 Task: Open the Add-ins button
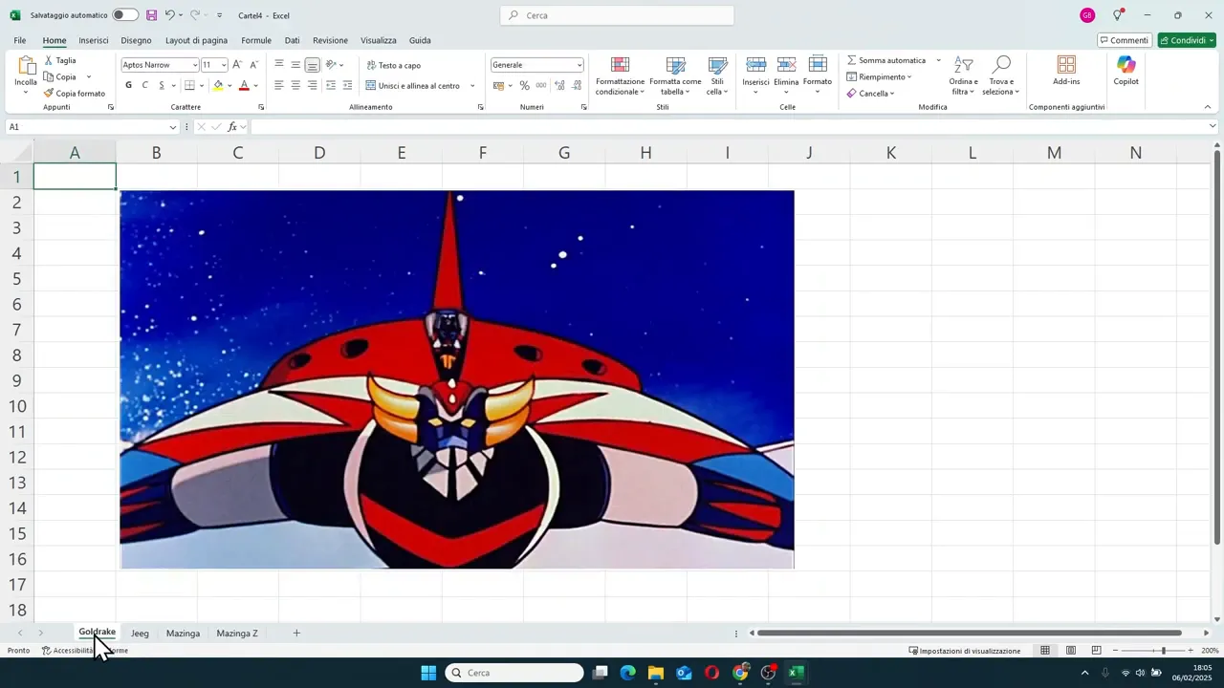tap(1066, 71)
